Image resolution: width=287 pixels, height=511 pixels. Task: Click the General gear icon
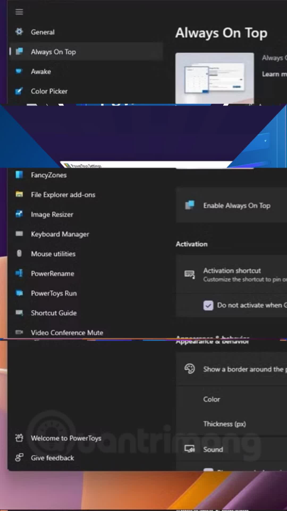[19, 32]
